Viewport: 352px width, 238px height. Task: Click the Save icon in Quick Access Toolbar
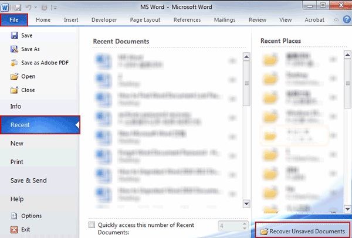pos(18,8)
